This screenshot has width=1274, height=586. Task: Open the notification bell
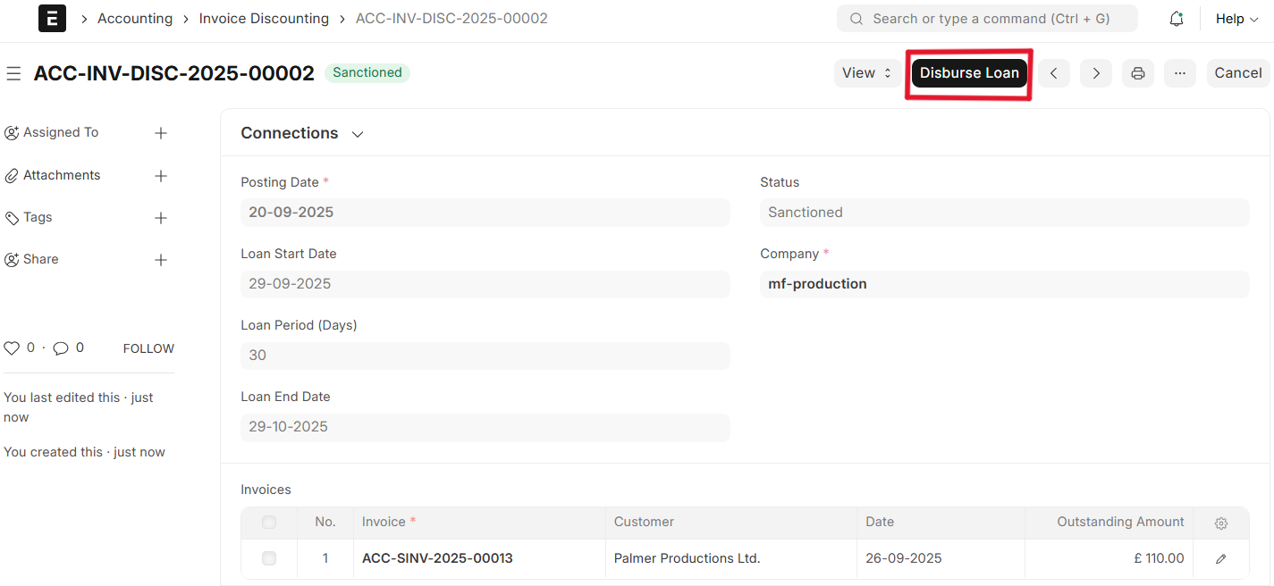(x=1177, y=18)
